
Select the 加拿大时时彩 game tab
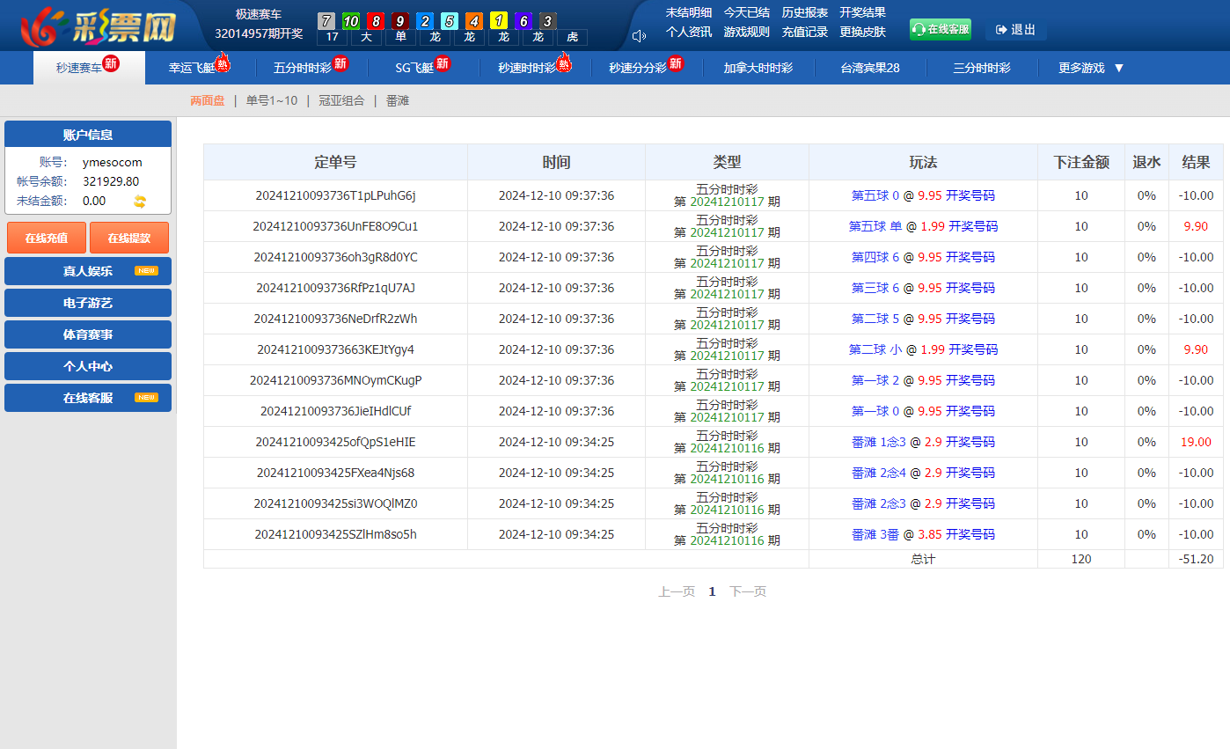tap(758, 68)
